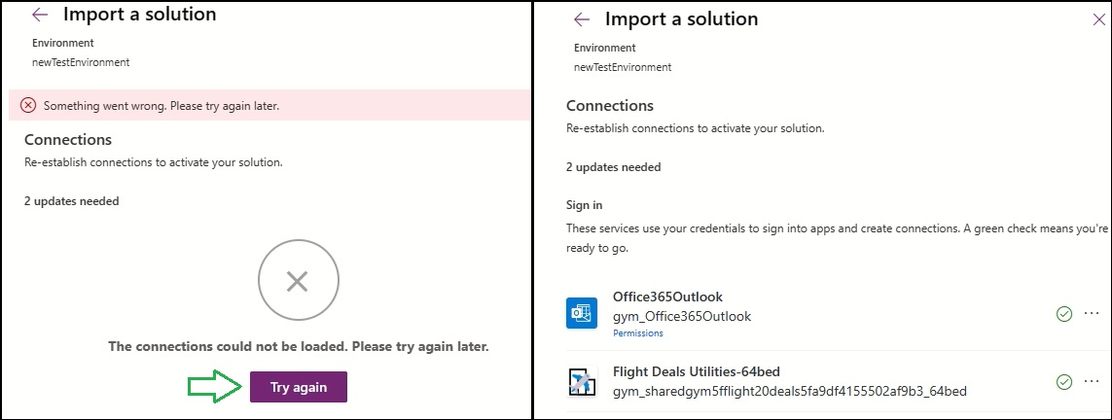1112x420 pixels.
Task: Click the 'Something went wrong' error banner
Action: tap(161, 105)
